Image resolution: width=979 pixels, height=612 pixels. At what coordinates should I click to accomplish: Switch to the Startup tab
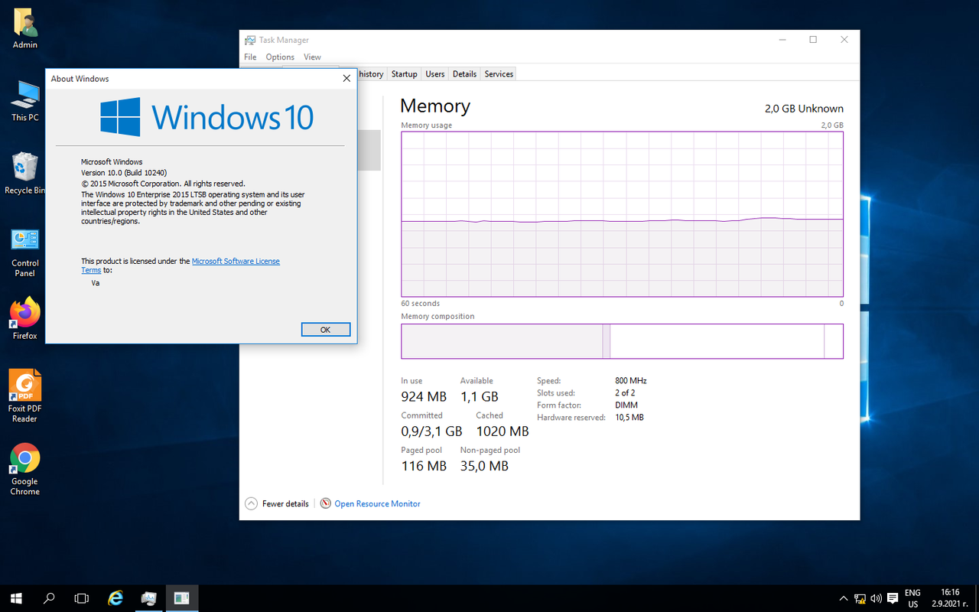[404, 74]
